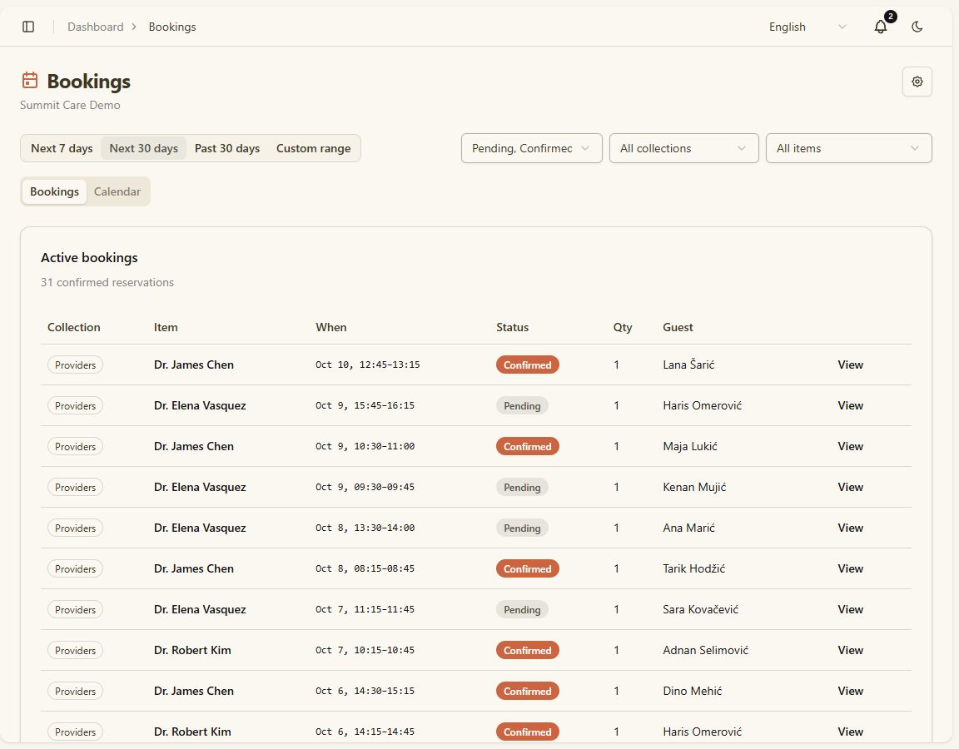This screenshot has width=959, height=749.
Task: Click the Collection column header
Action: click(74, 327)
